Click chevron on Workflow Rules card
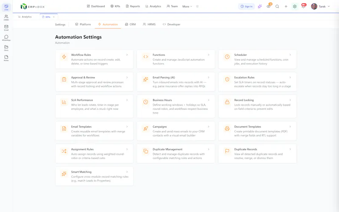The height and width of the screenshot is (212, 339). coord(127,55)
